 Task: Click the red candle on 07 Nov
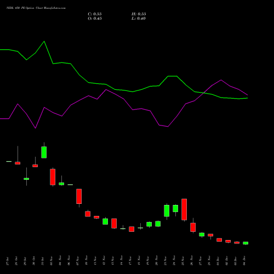[79, 196]
